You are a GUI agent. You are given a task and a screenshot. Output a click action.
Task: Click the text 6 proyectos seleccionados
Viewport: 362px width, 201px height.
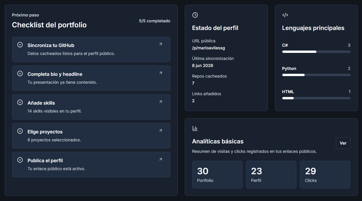54,140
